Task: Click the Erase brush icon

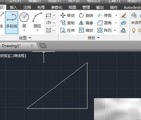Action: pos(123,15)
